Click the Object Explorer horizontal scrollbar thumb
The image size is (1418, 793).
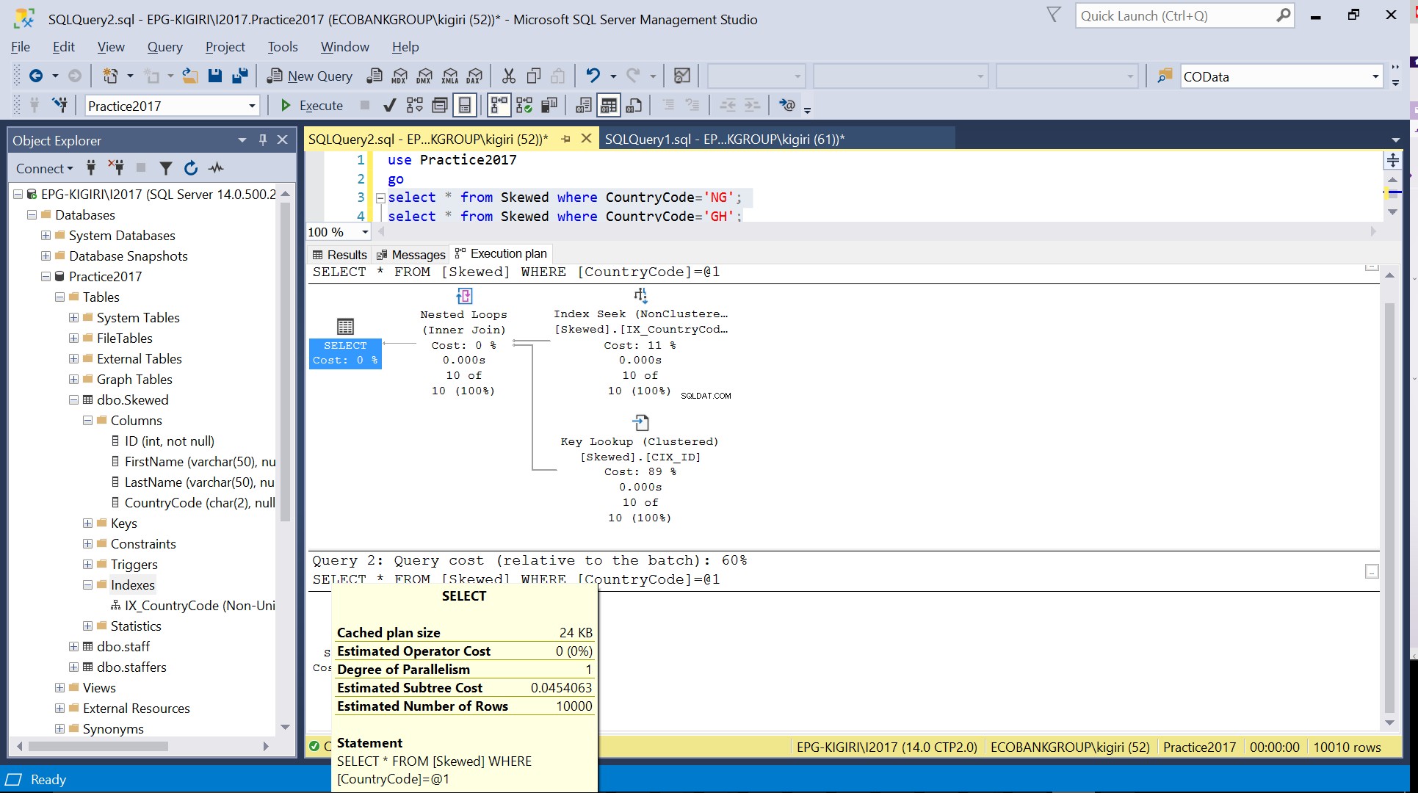coord(98,746)
